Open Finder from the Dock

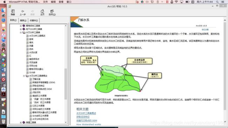click(x=4, y=10)
